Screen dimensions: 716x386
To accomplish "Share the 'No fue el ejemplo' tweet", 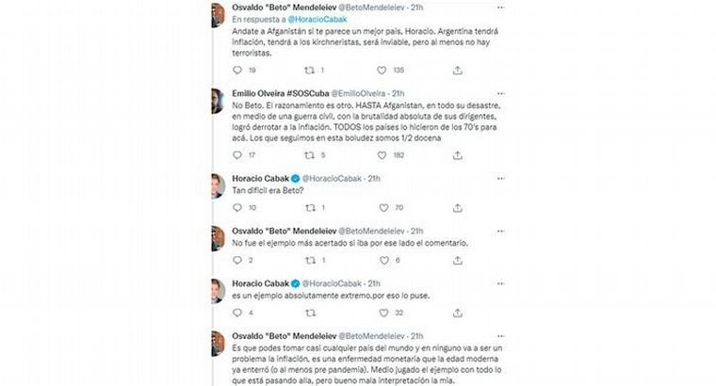I will coord(457,260).
